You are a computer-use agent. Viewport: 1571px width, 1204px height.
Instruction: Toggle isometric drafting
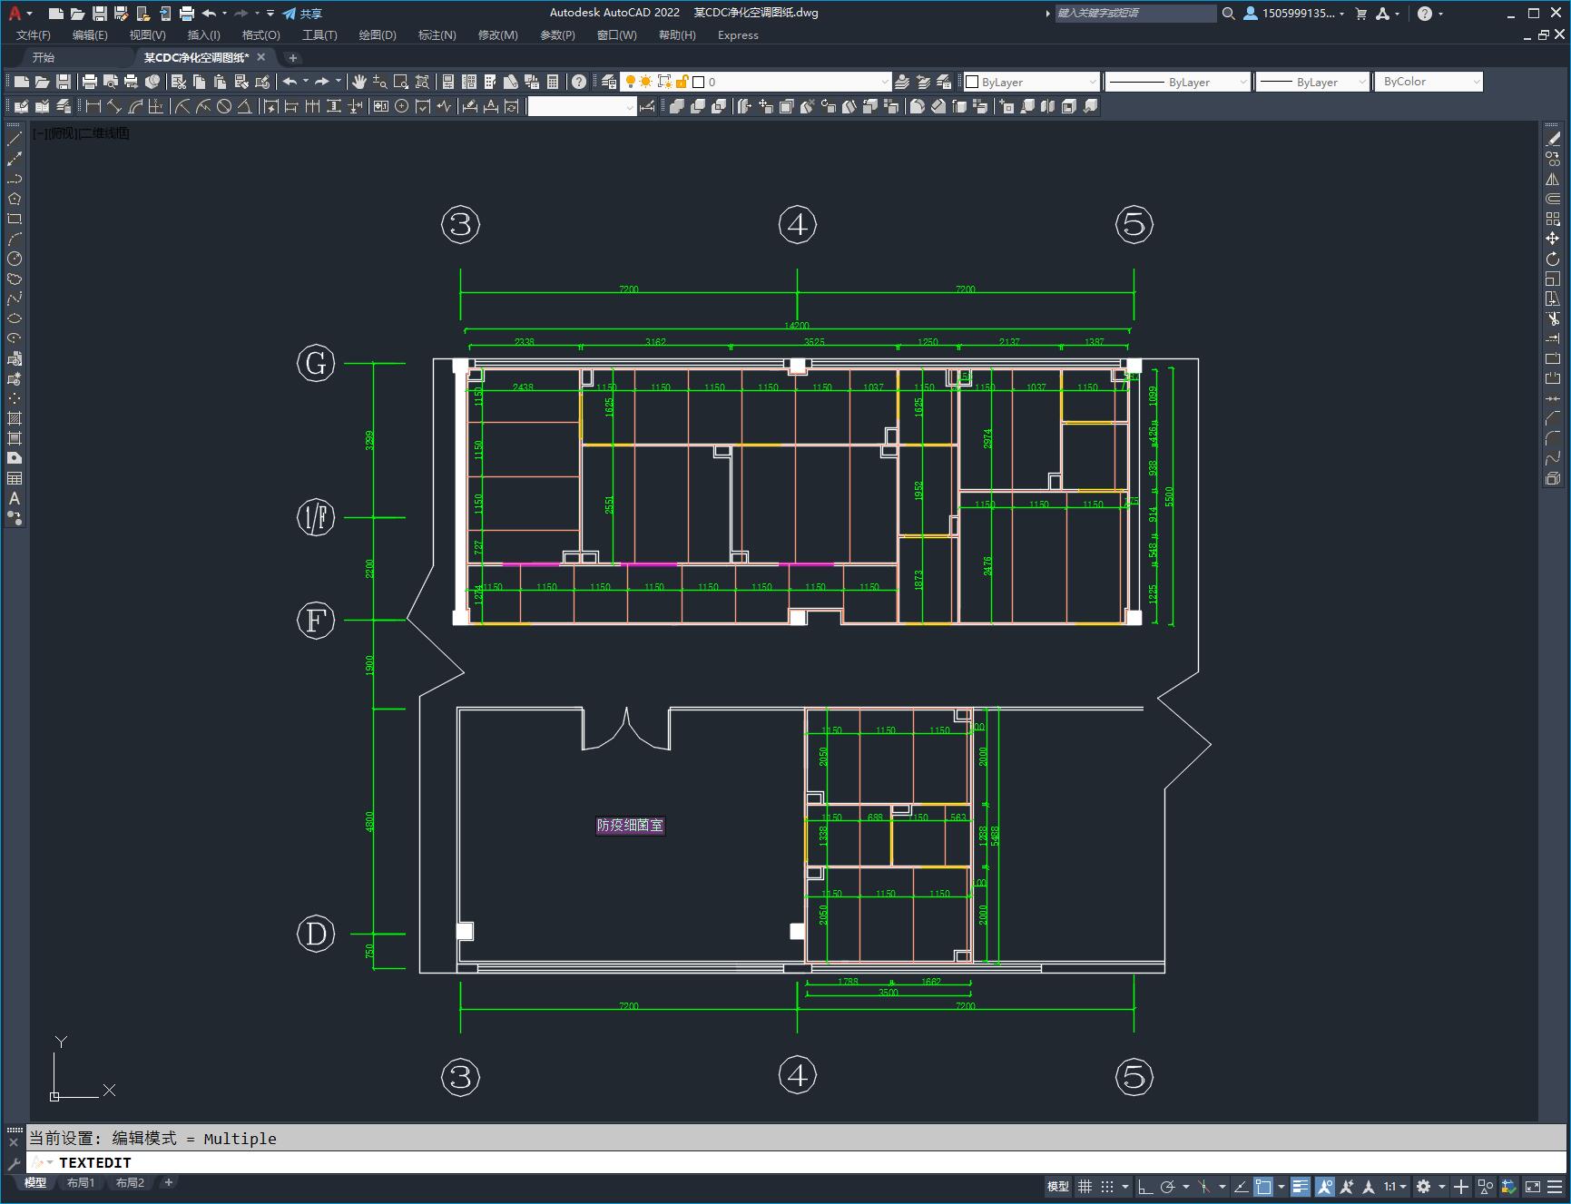pyautogui.click(x=1204, y=1186)
